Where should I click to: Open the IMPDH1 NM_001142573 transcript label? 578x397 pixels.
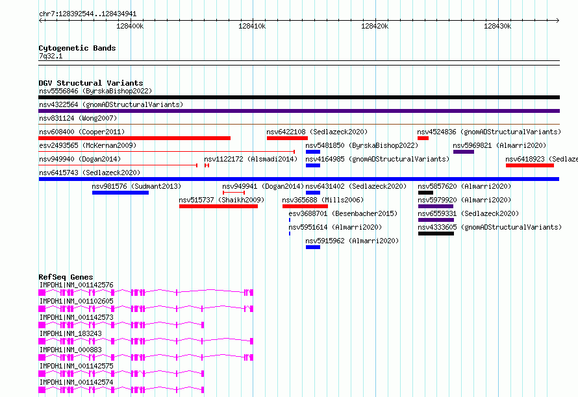click(x=76, y=317)
